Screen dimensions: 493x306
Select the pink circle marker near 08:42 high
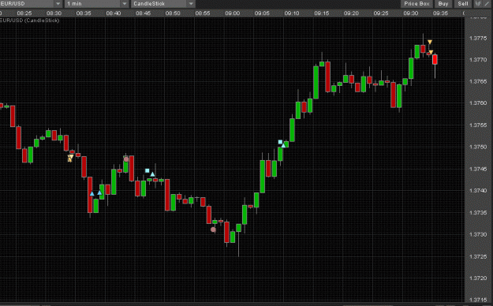(x=126, y=159)
